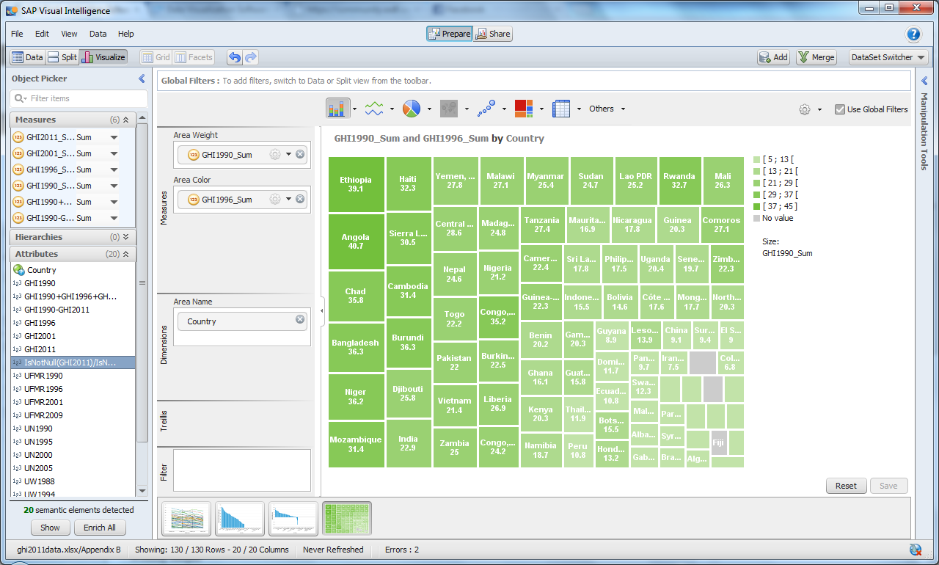Open the DataSet Switcher dropdown
This screenshot has width=939, height=565.
pyautogui.click(x=888, y=56)
